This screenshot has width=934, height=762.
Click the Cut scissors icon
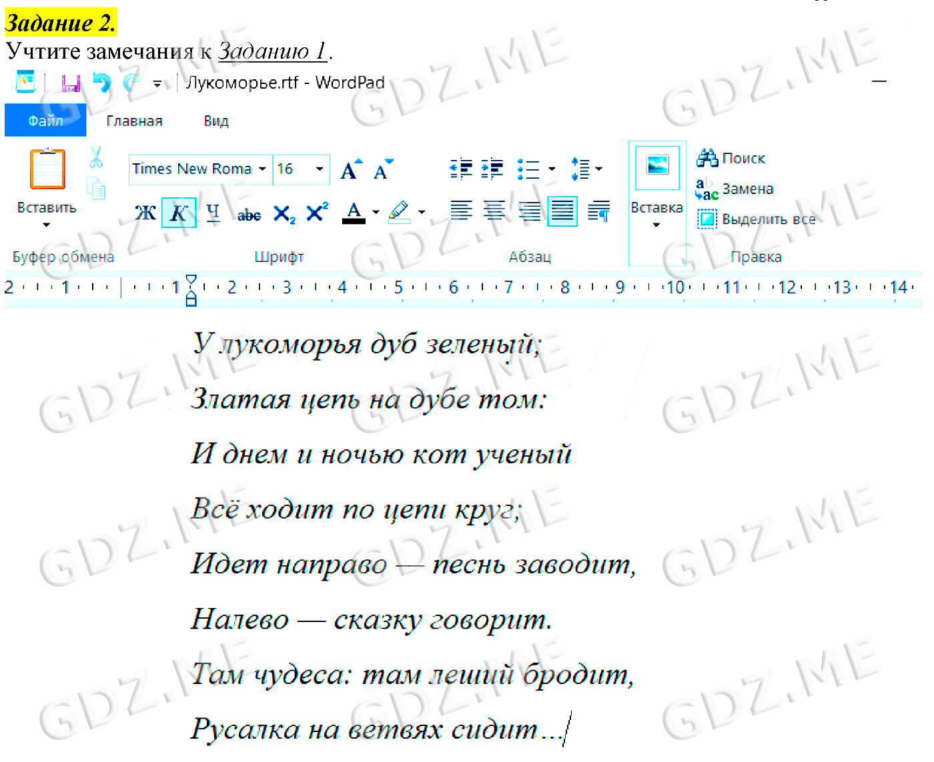[96, 158]
